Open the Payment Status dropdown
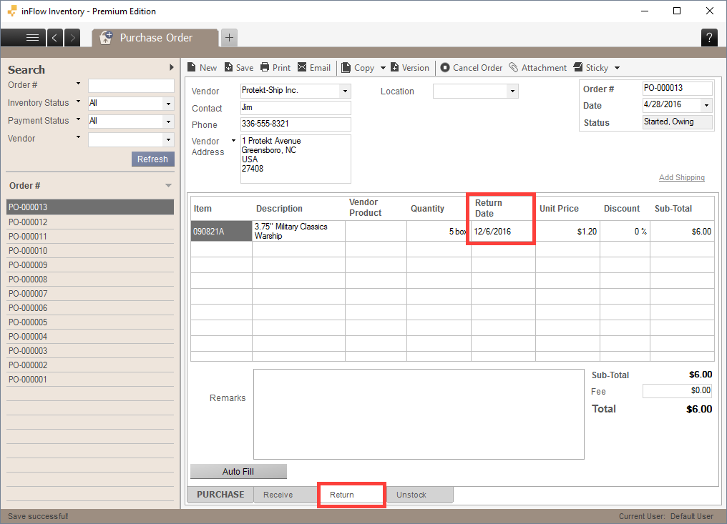The image size is (727, 524). click(167, 120)
